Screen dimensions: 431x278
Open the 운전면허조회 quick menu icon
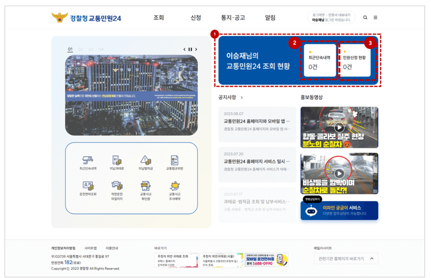[88, 189]
